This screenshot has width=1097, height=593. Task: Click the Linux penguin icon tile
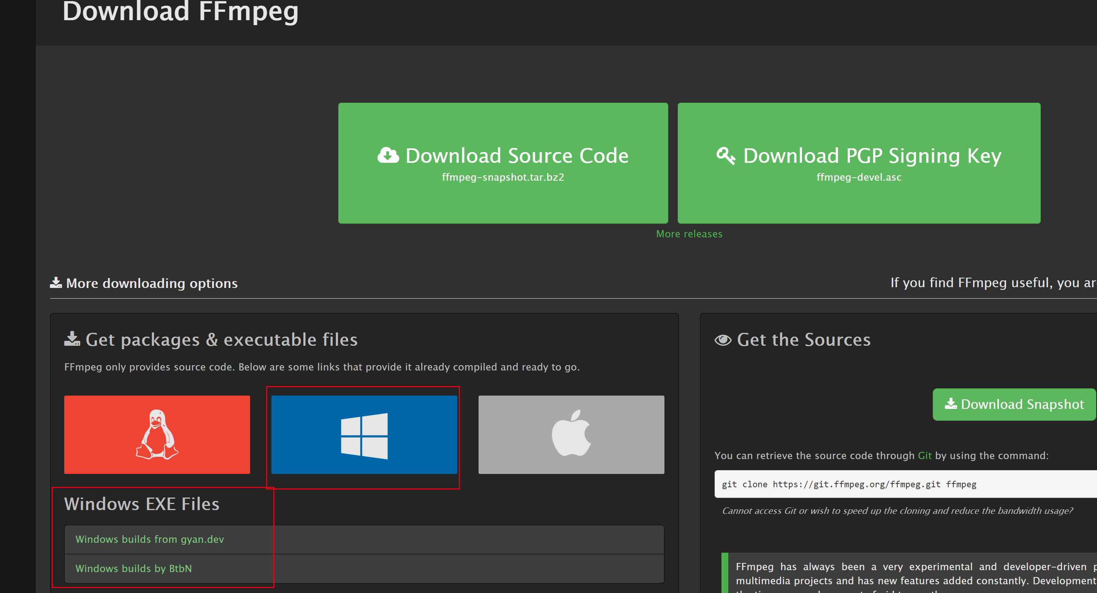click(x=157, y=434)
